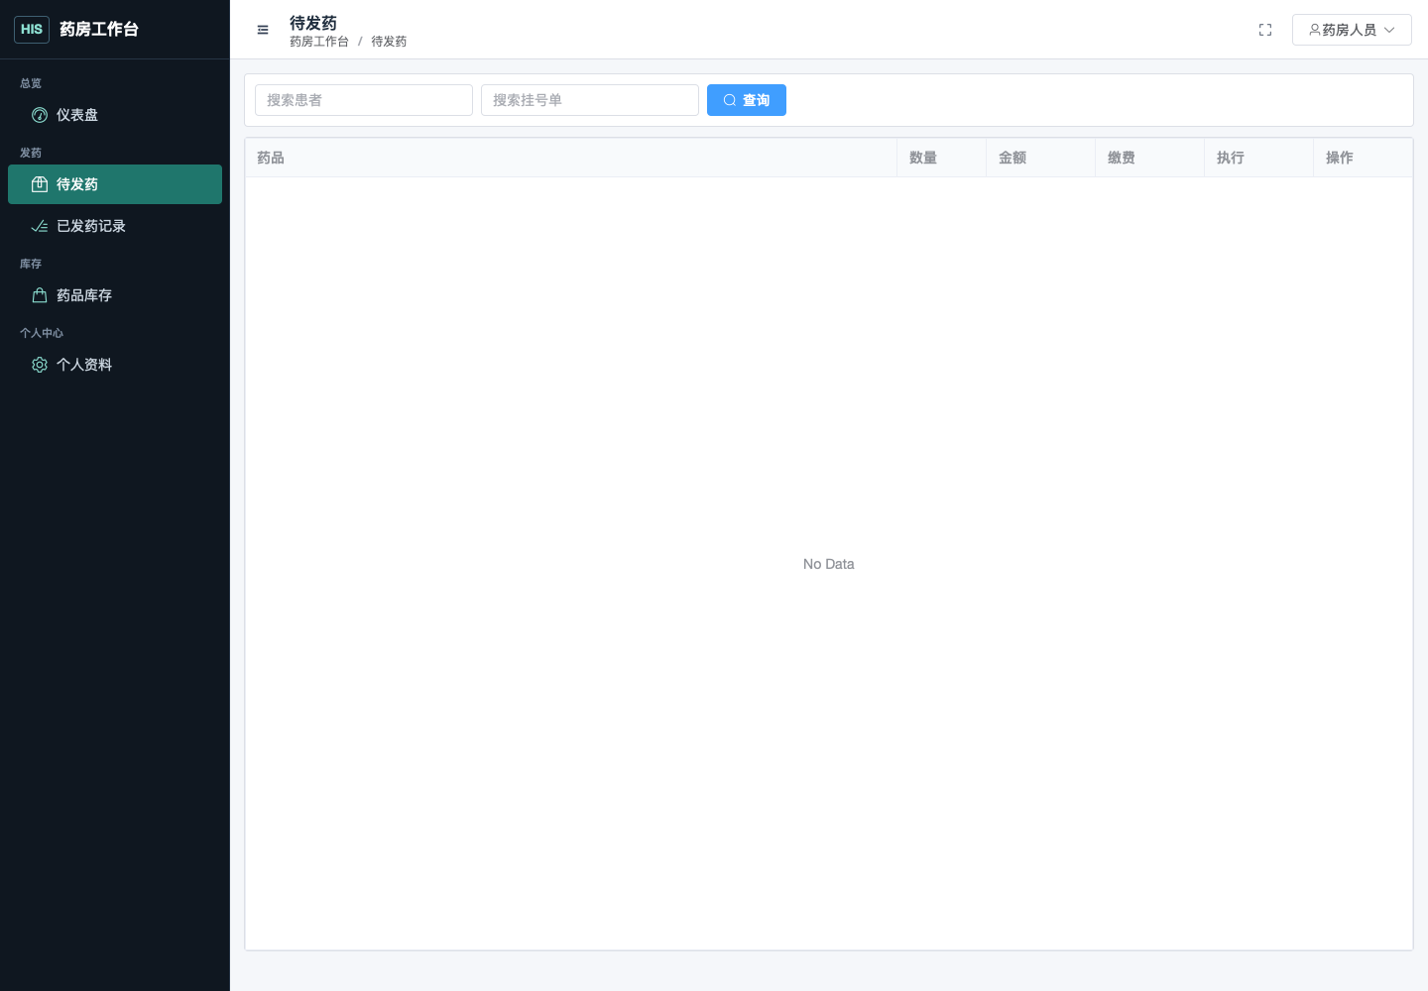Click 药房工作台 breadcrumb link

[319, 42]
